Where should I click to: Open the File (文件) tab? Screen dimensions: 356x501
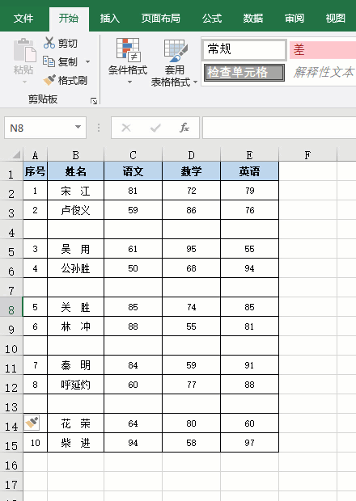click(23, 19)
